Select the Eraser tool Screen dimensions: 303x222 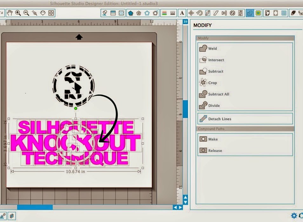pos(293,13)
